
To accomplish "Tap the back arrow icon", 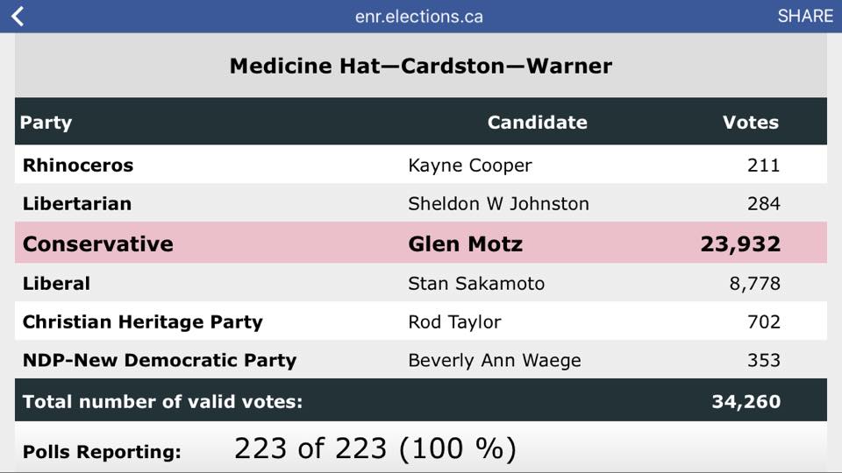I will tap(18, 16).
